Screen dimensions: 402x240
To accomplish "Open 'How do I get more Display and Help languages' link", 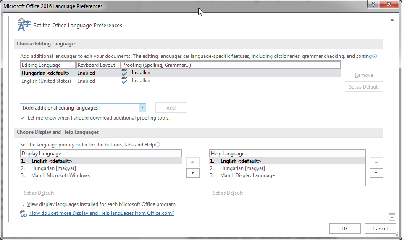I will (102, 213).
